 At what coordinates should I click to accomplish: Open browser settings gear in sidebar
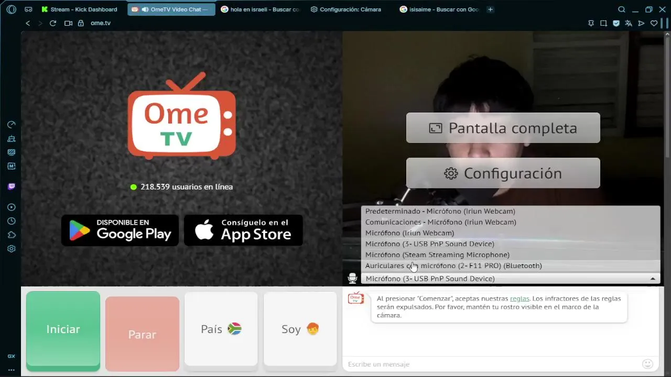pos(12,249)
